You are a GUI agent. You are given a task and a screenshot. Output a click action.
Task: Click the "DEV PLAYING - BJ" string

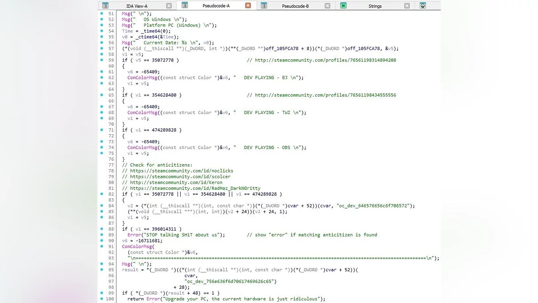266,78
